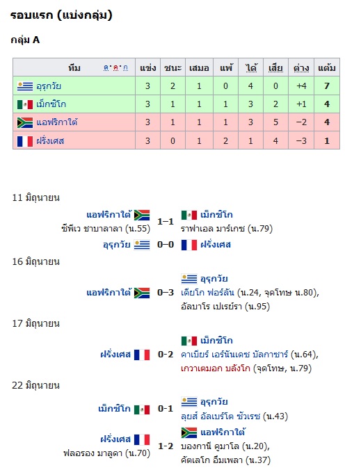Click the ก edit link in table header
The image size is (345, 470).
(125, 67)
